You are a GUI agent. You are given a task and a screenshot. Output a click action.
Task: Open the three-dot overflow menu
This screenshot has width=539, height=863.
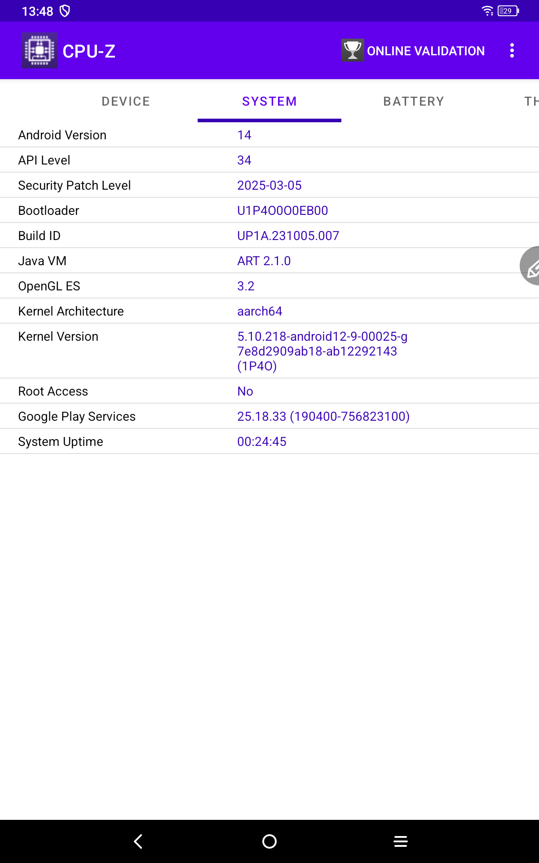click(x=512, y=50)
